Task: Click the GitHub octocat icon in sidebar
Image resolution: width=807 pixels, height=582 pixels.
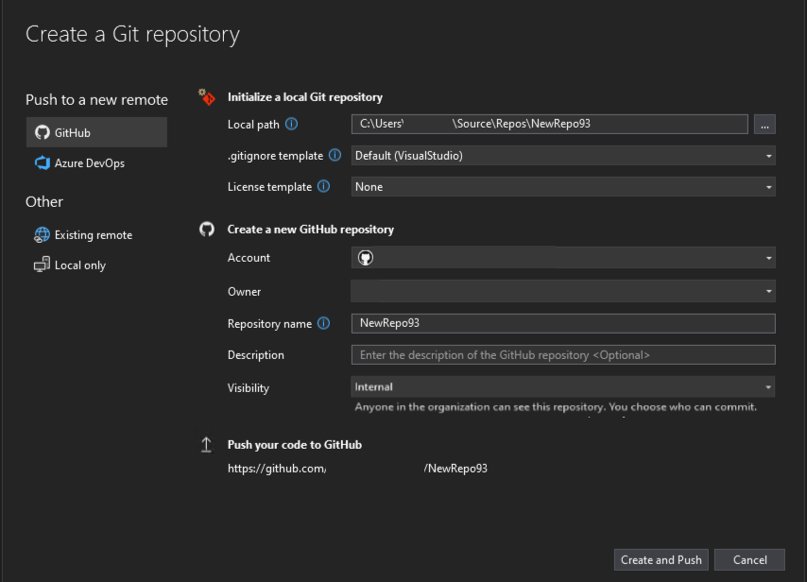Action: 41,131
